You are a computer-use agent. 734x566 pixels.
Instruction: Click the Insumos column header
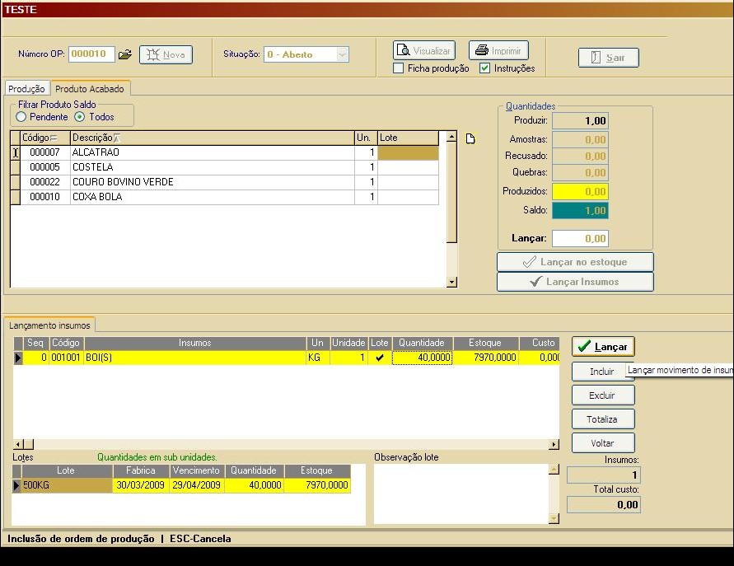195,344
